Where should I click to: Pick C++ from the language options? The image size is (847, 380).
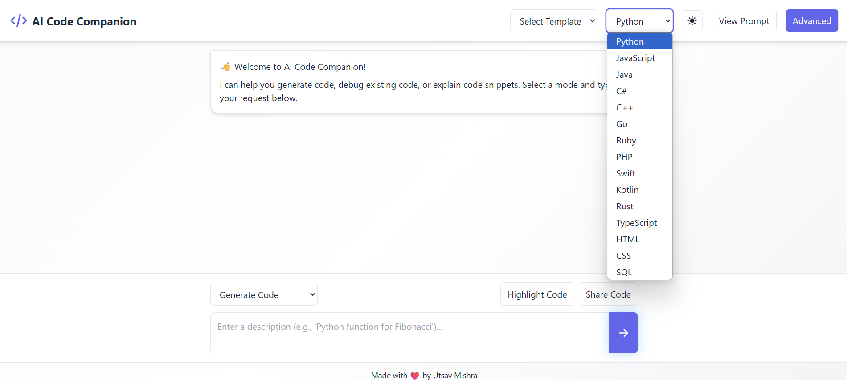click(x=639, y=107)
